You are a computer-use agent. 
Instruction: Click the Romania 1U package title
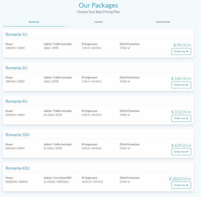pyautogui.click(x=16, y=34)
